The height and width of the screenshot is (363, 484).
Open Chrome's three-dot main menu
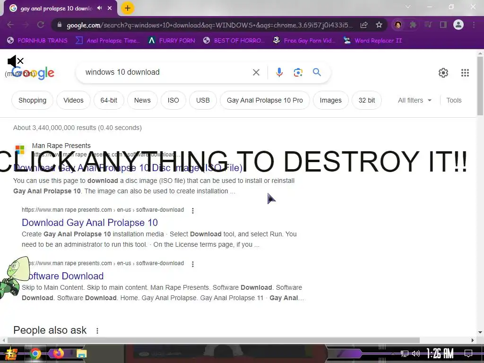(x=474, y=25)
